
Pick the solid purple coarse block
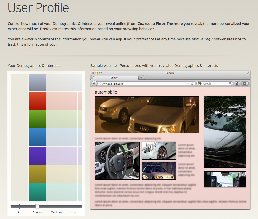pos(37,156)
